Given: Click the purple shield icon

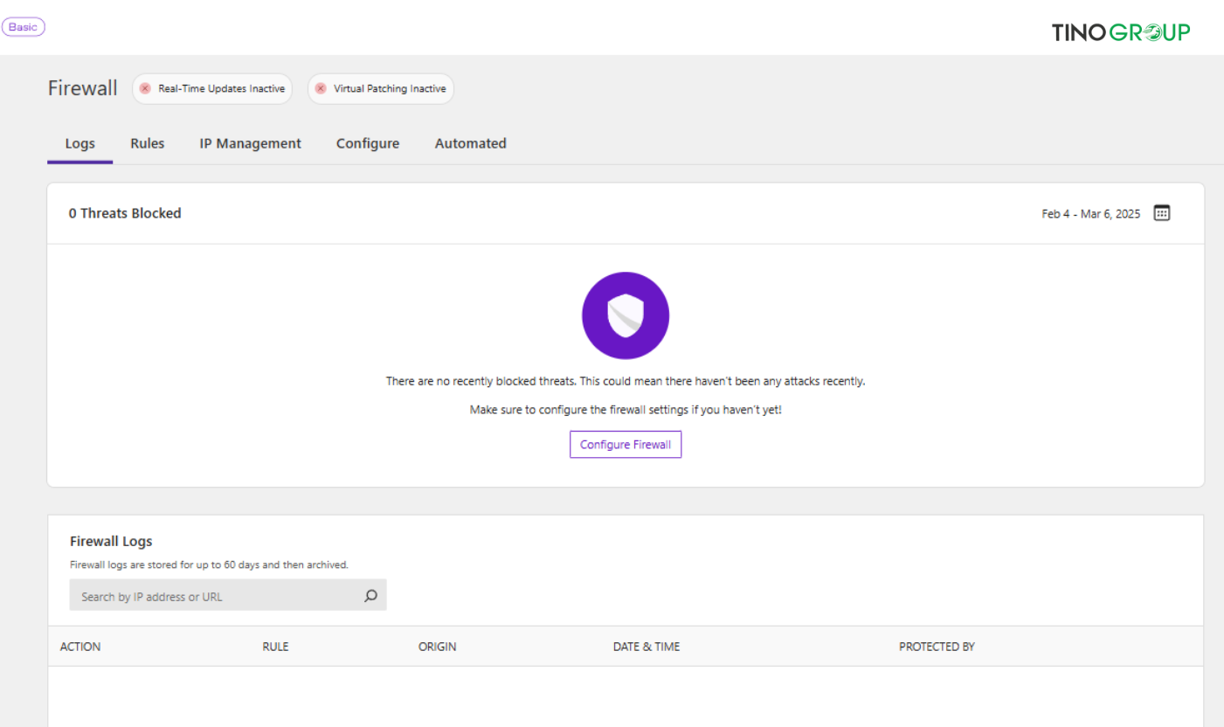Looking at the screenshot, I should click(x=626, y=315).
